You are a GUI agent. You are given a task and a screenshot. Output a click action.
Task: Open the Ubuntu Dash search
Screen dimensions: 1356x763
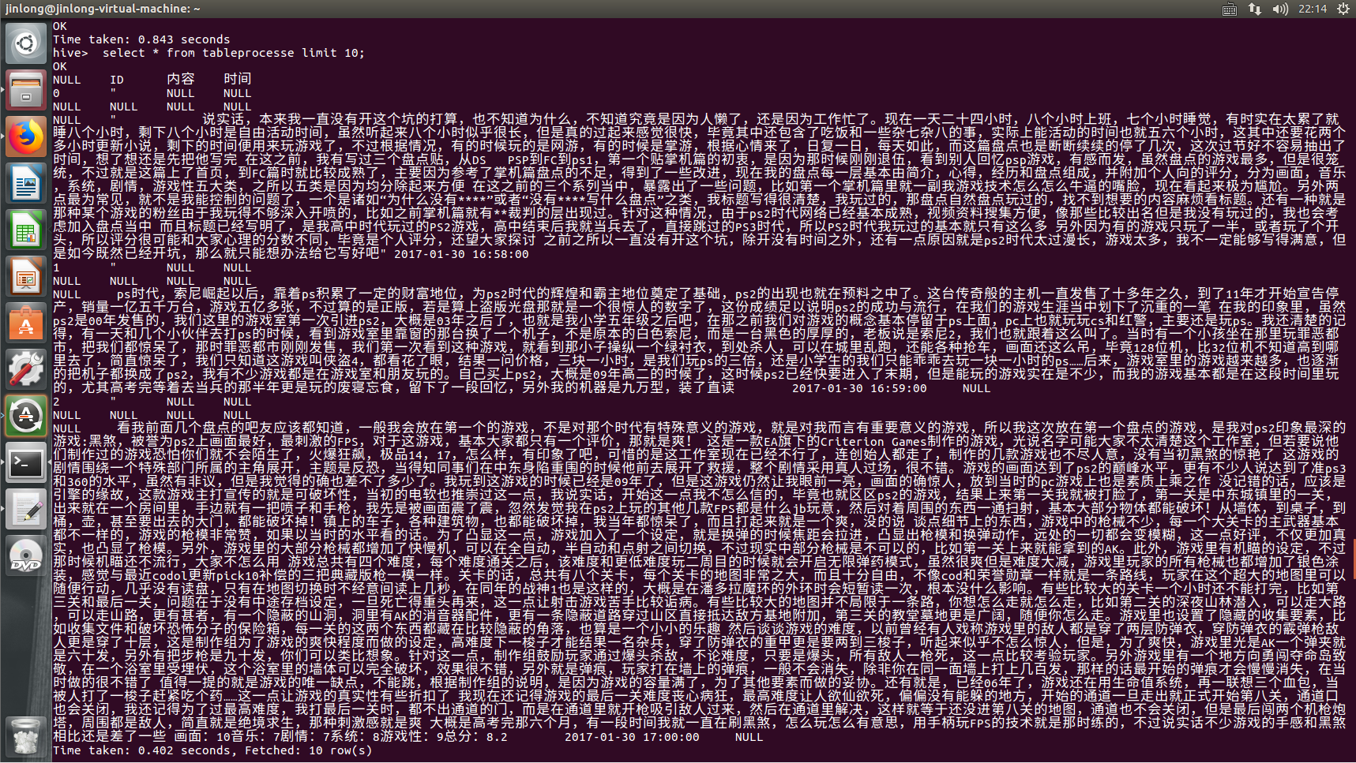click(26, 43)
